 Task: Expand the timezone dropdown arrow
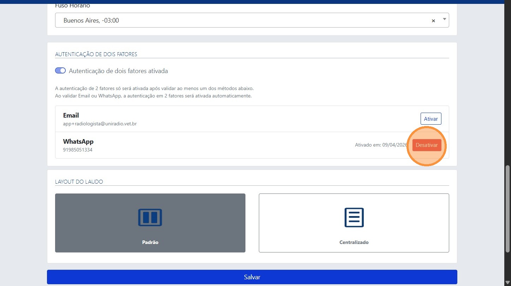[x=444, y=19]
